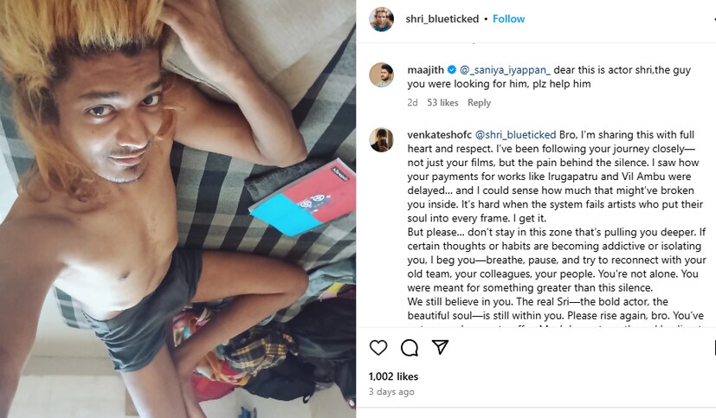View 53 likes on maajith's comment
This screenshot has height=418, width=716.
442,103
